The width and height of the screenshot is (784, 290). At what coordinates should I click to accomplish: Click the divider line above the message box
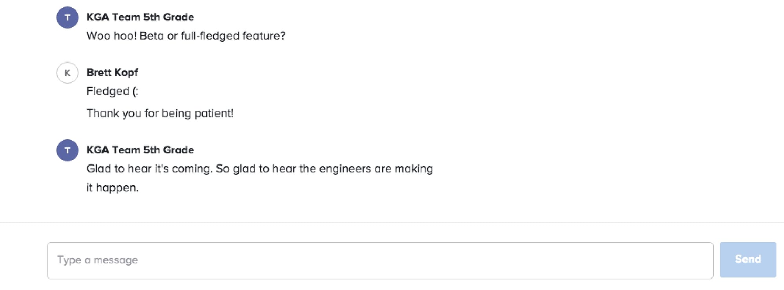tap(392, 223)
